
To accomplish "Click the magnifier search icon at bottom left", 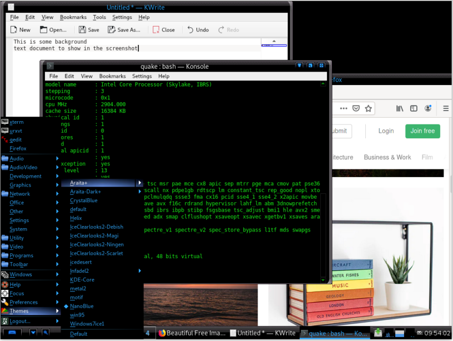I will 46,332.
